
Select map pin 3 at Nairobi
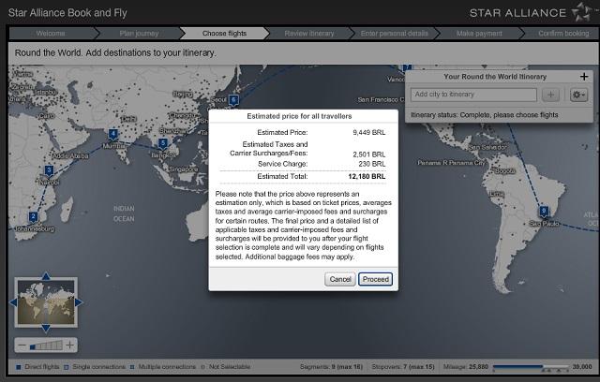[x=49, y=170]
